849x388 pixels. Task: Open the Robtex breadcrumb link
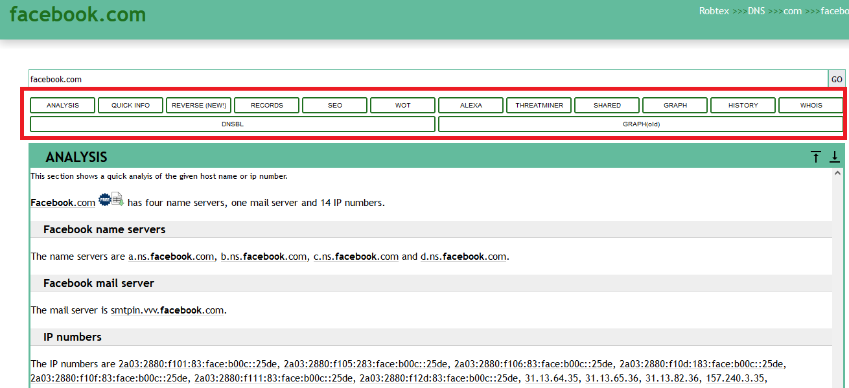pyautogui.click(x=715, y=11)
